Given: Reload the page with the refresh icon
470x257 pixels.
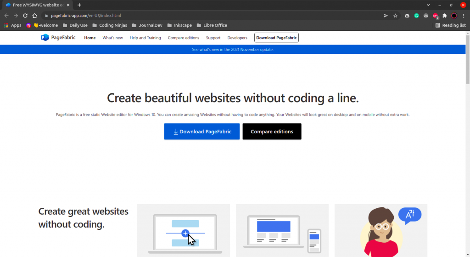Looking at the screenshot, I should (x=25, y=16).
